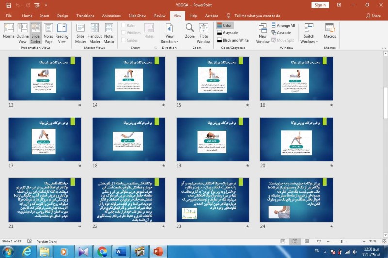Click the Macros button

(330, 31)
